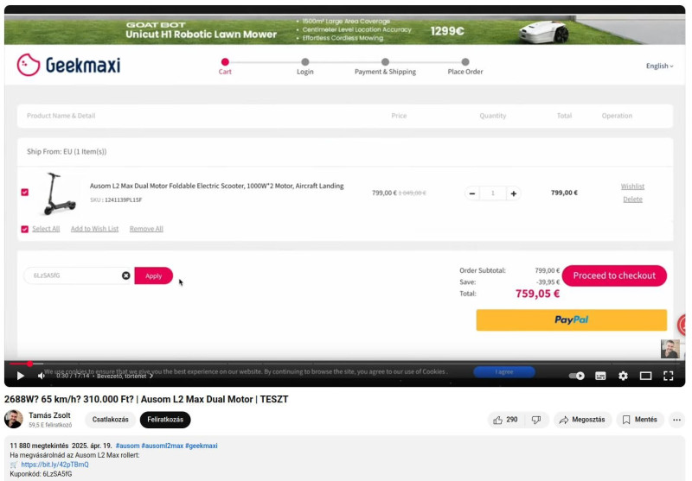Click Feliratkozás subscribe button
This screenshot has width=692, height=481.
pos(165,420)
